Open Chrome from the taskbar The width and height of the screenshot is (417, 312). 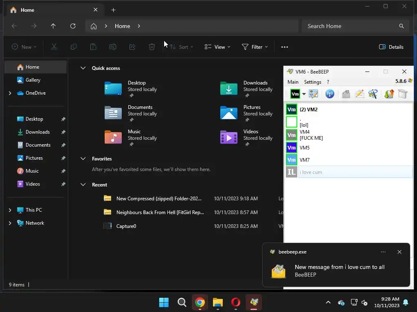(x=200, y=302)
